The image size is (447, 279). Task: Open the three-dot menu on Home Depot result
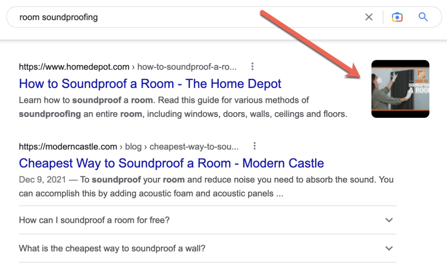pyautogui.click(x=252, y=66)
